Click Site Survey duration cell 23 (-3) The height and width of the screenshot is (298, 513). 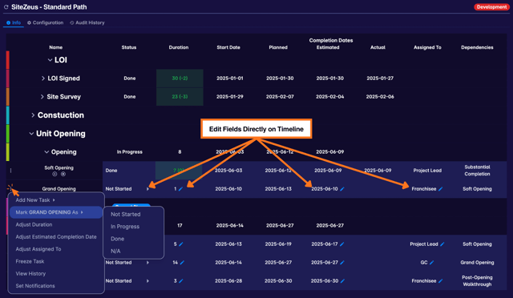click(x=180, y=96)
